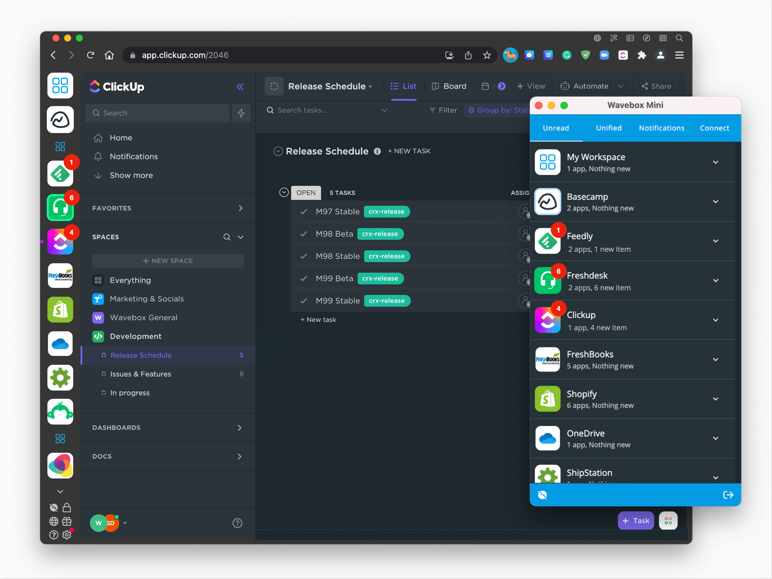Viewport: 772px width, 579px height.
Task: Click the info icon next to Release Schedule
Action: coord(377,151)
